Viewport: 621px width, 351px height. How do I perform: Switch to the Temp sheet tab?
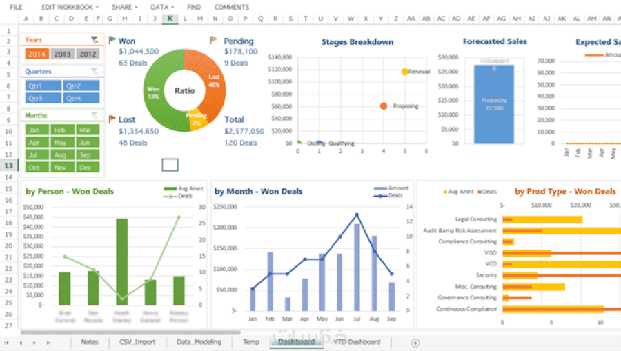coord(251,342)
